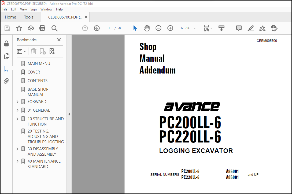Print the document with printer icon
292x194 pixels.
click(42, 28)
